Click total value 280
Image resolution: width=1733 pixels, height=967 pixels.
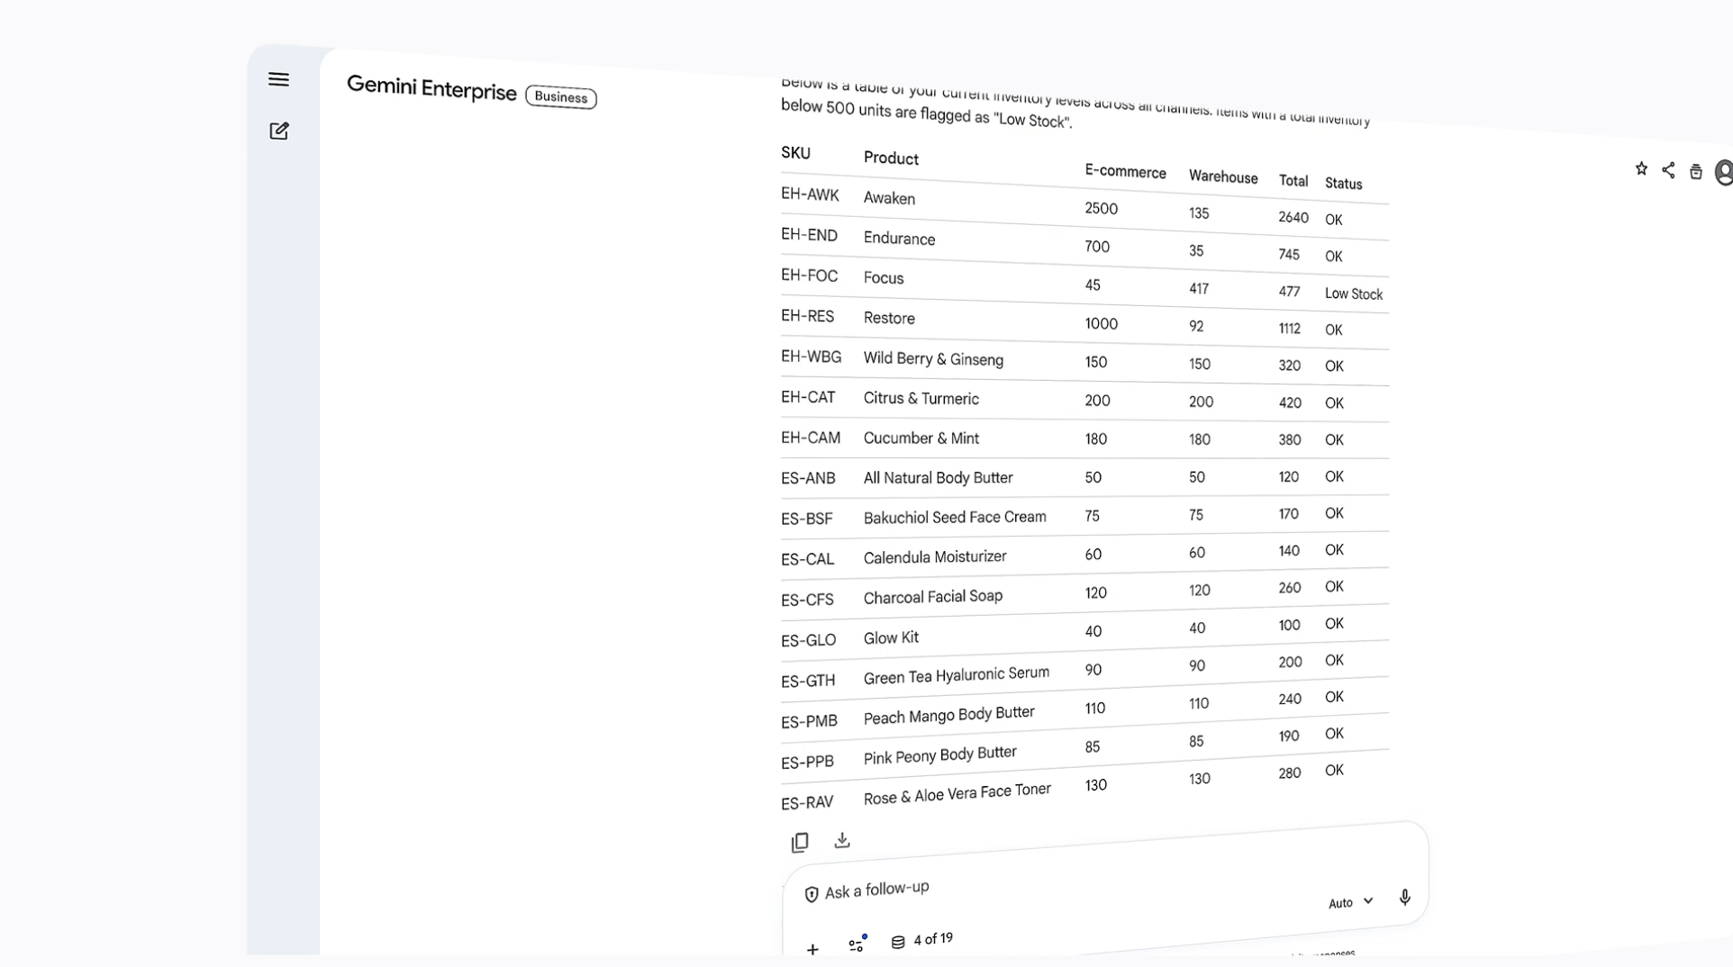(x=1289, y=773)
